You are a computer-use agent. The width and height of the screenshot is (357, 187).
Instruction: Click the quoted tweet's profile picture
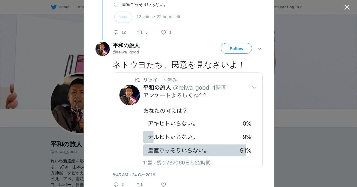click(130, 95)
